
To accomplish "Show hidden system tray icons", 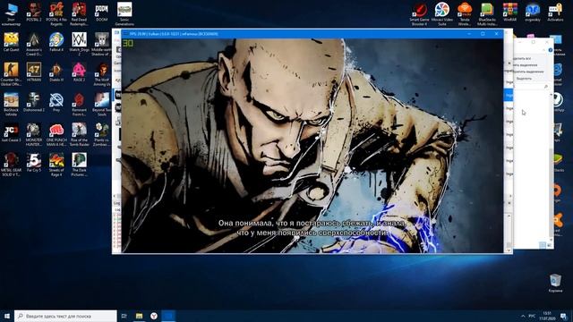I will pyautogui.click(x=523, y=316).
